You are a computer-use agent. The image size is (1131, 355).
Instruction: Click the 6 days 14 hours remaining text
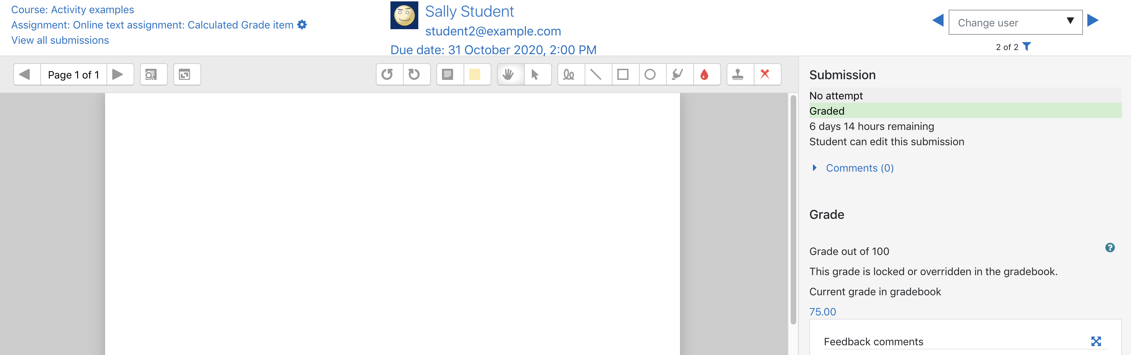tap(871, 126)
